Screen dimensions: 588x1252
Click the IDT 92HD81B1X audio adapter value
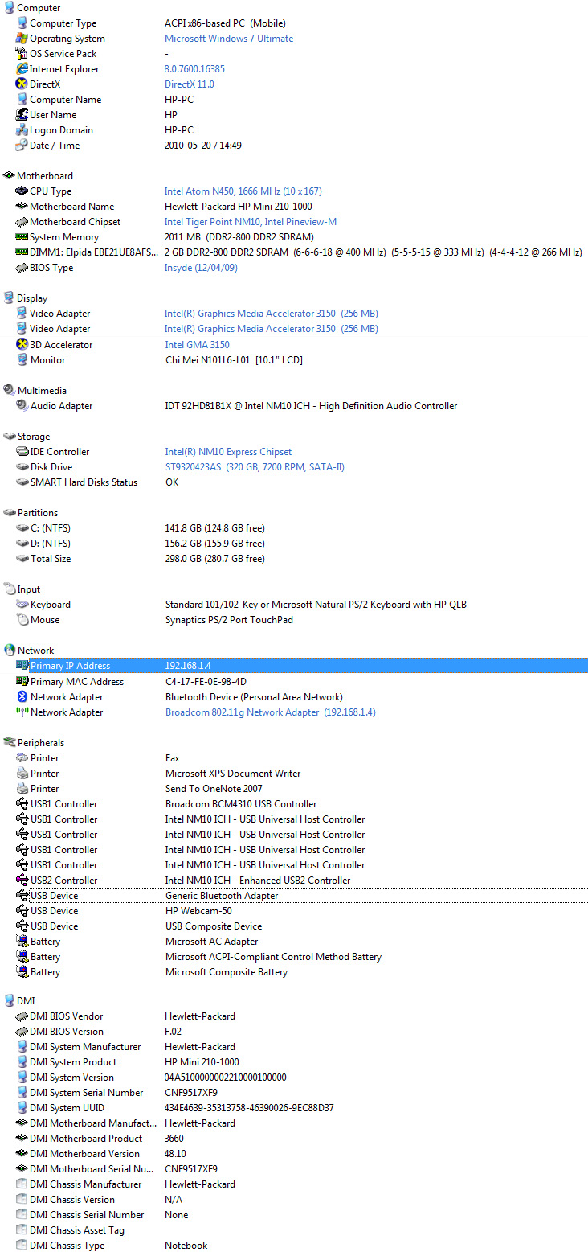point(311,406)
